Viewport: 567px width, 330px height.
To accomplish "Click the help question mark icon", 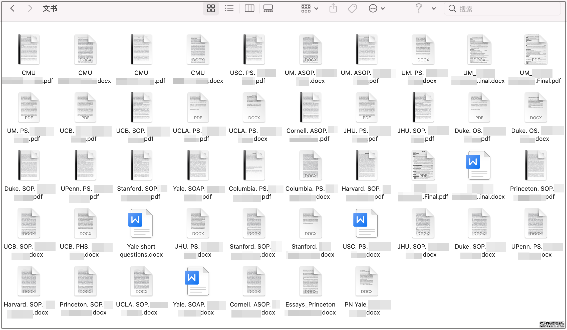I will coord(419,8).
